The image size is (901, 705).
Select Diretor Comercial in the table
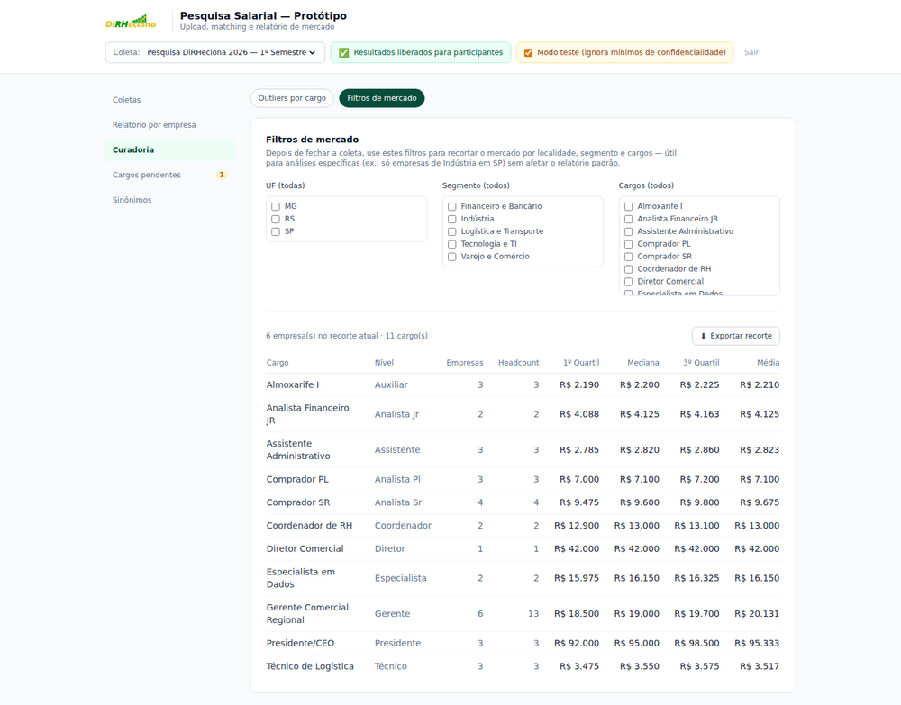pos(305,549)
